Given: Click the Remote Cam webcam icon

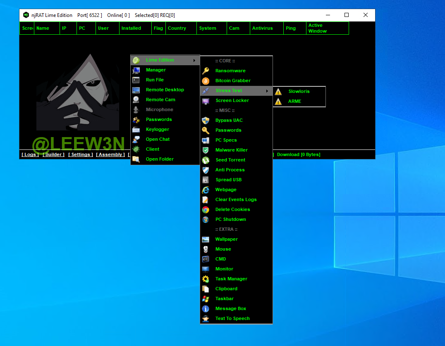Looking at the screenshot, I should point(136,100).
